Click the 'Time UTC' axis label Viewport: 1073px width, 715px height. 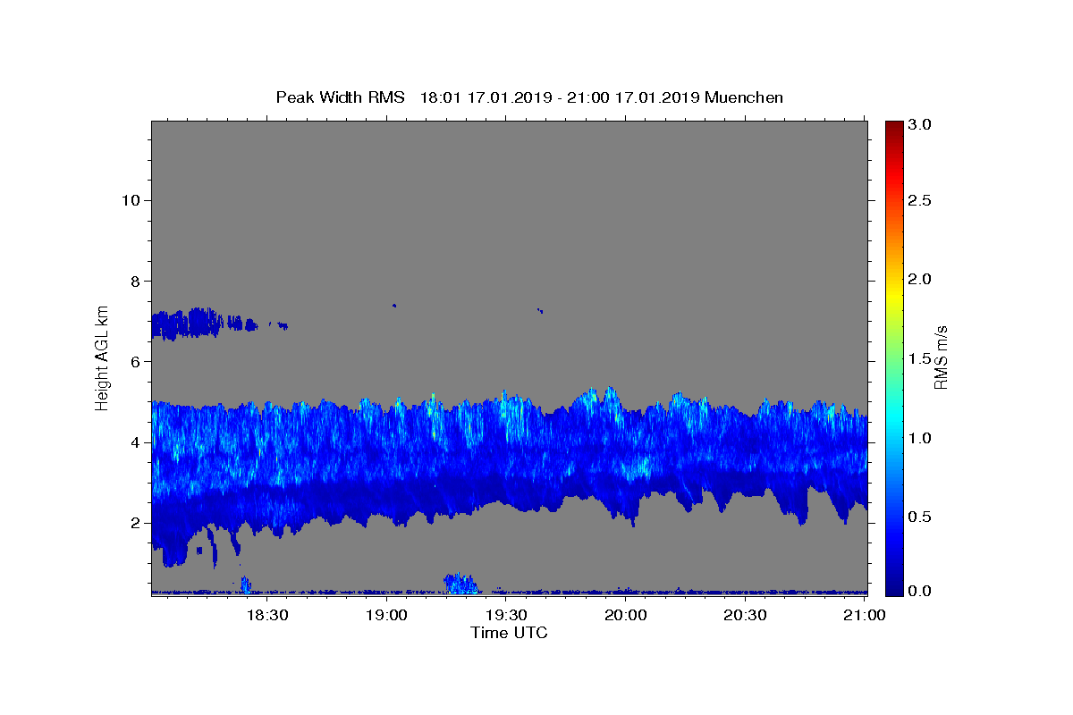click(x=509, y=633)
